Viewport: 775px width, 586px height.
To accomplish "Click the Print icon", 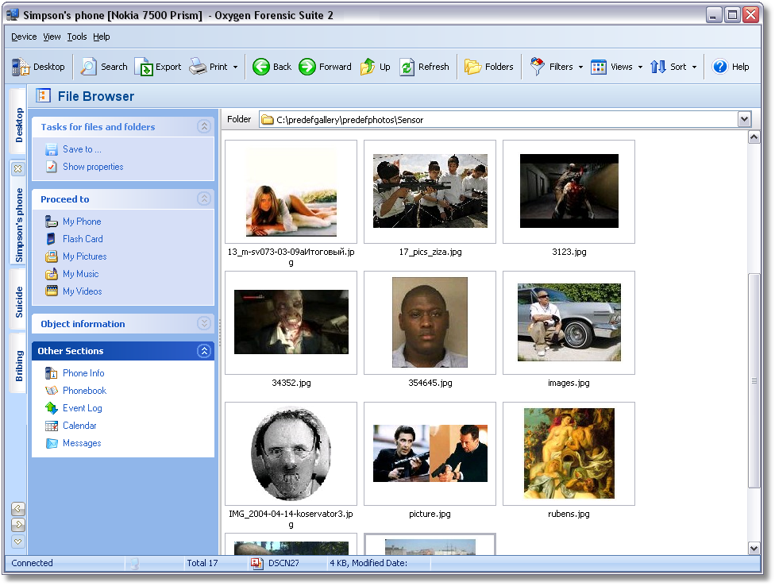I will tap(198, 67).
